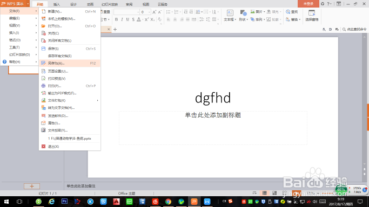Choose Send Mail (发送邮件) entry

click(70, 115)
